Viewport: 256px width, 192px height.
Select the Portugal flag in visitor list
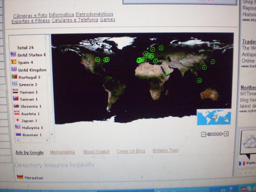[x=14, y=76]
